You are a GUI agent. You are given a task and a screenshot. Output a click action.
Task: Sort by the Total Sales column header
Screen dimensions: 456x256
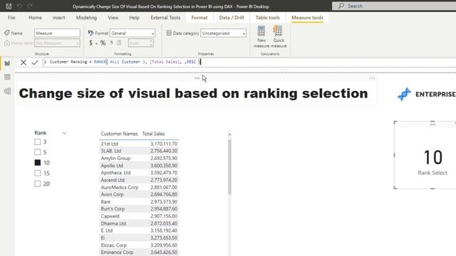154,134
